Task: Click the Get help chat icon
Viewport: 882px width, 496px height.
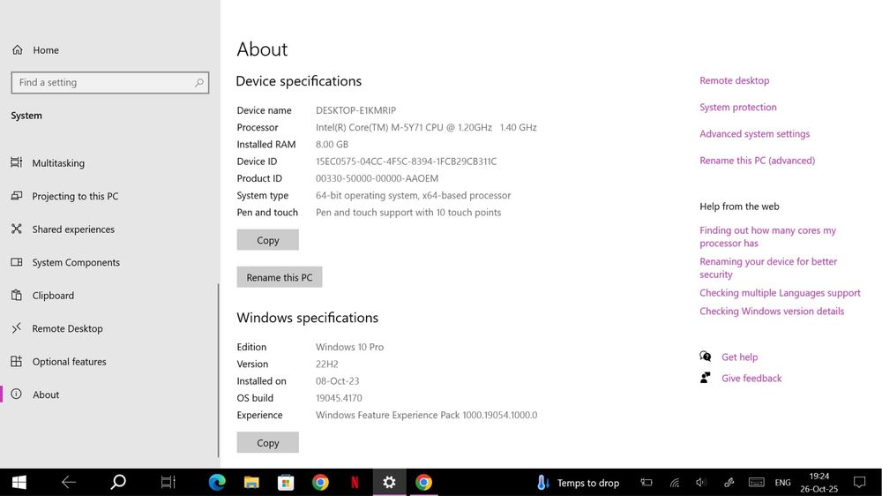Action: pos(705,357)
